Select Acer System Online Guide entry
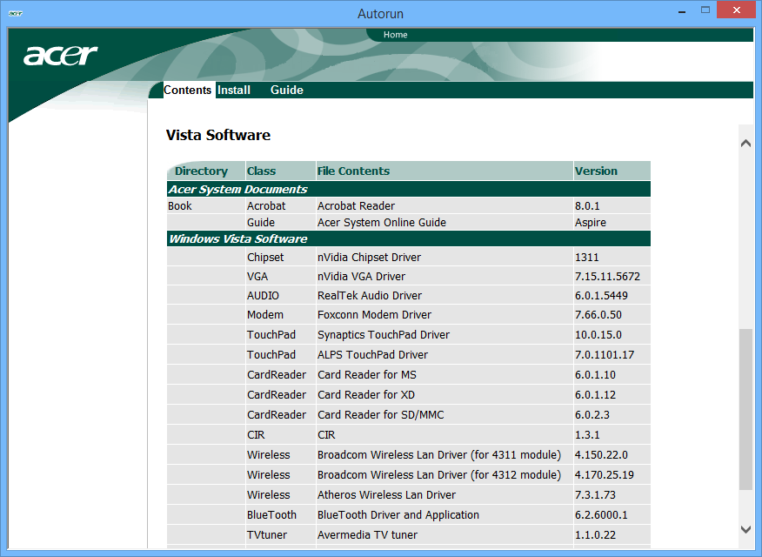The width and height of the screenshot is (762, 557). coord(381,223)
